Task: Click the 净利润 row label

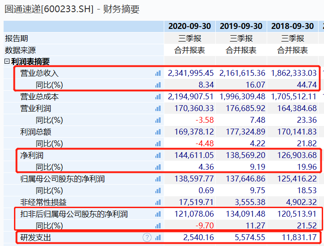Action: point(30,155)
